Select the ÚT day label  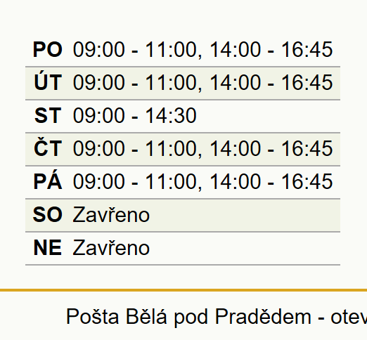pos(48,82)
